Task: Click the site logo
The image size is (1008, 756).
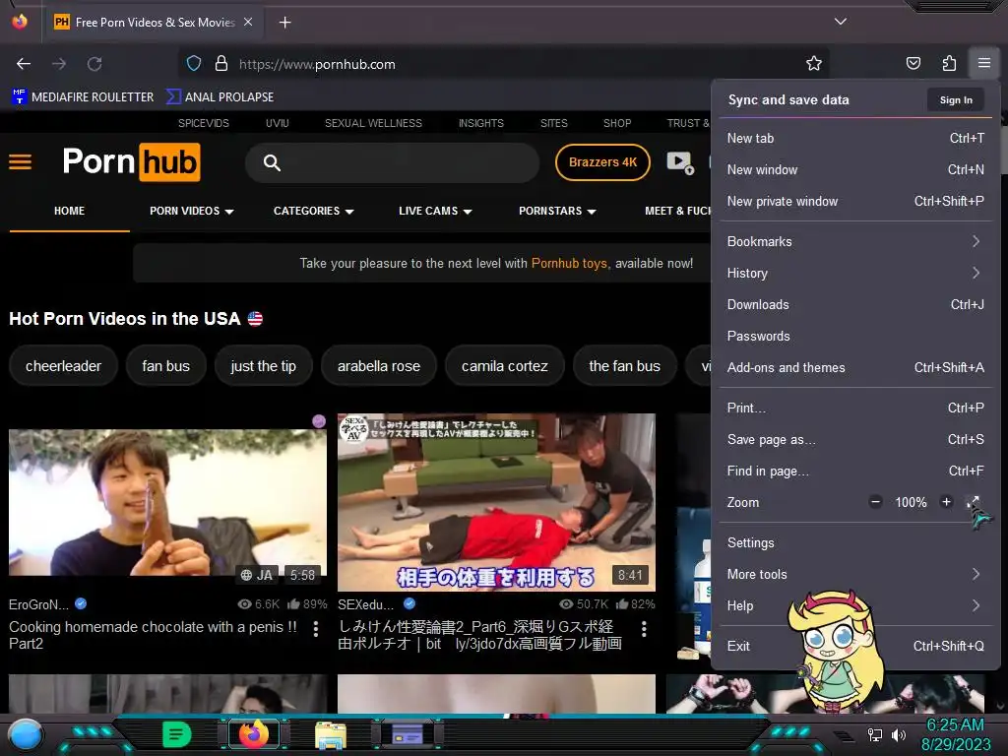Action: tap(131, 162)
